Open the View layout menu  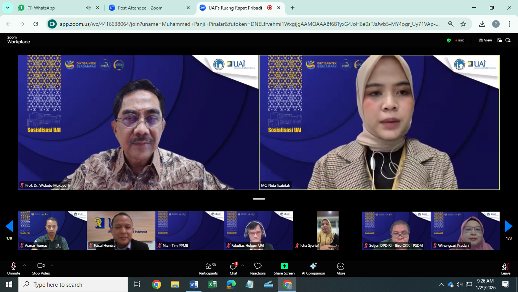[x=486, y=40]
